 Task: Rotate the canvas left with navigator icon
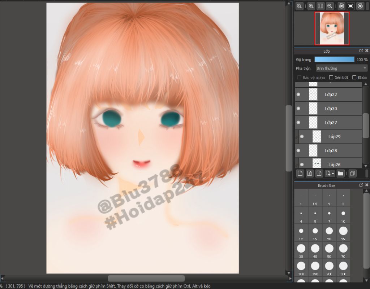(341, 6)
